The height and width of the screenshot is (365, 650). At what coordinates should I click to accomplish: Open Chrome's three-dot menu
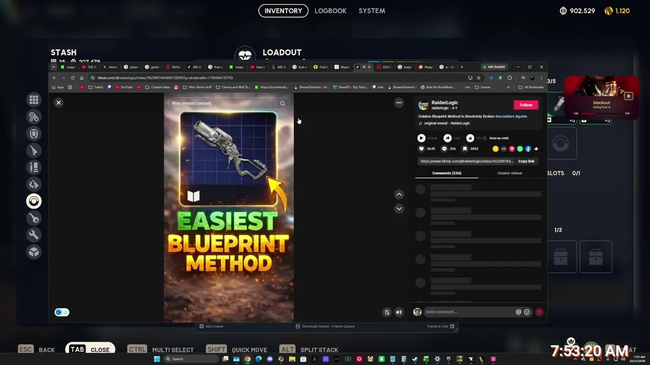(x=541, y=78)
